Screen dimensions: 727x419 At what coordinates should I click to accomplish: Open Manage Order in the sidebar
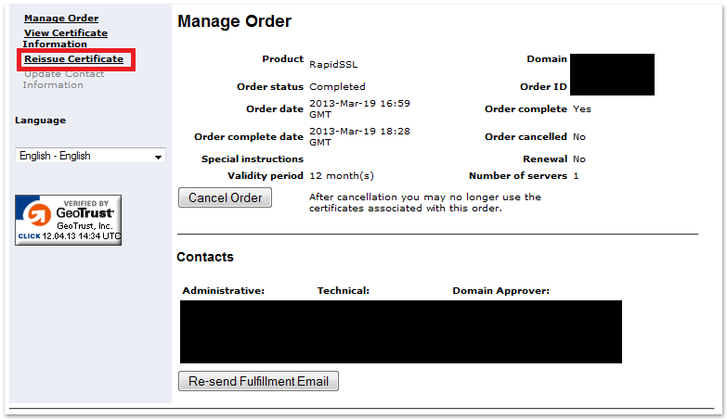pos(61,19)
